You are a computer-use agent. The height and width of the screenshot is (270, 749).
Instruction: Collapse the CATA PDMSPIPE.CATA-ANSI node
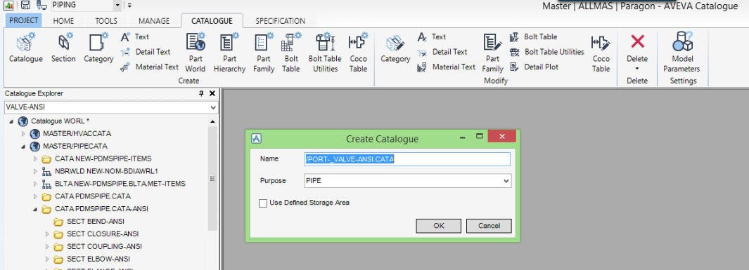point(35,209)
